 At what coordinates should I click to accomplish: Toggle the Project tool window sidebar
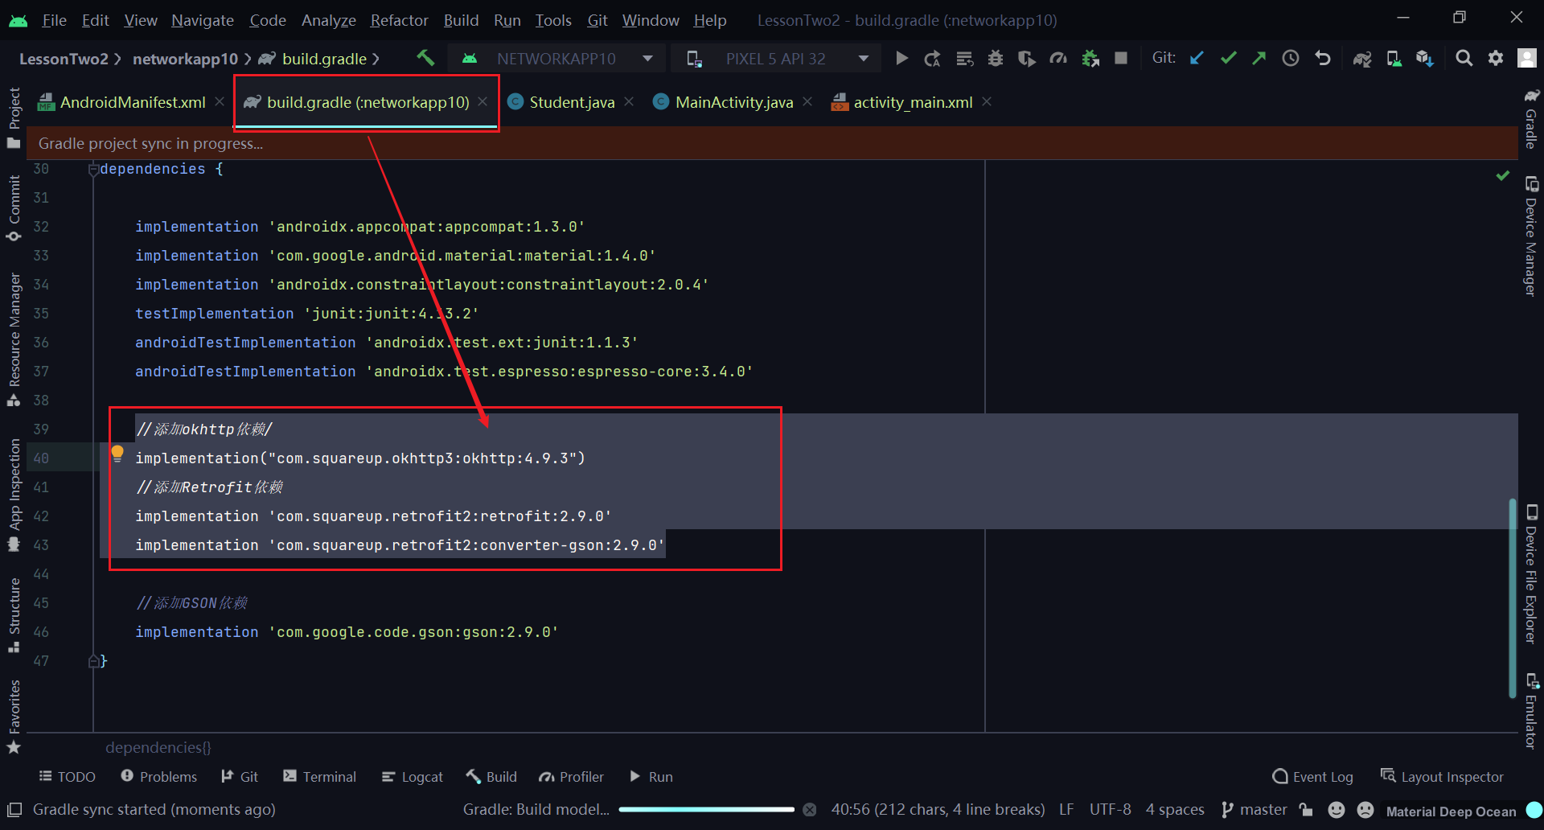point(14,118)
